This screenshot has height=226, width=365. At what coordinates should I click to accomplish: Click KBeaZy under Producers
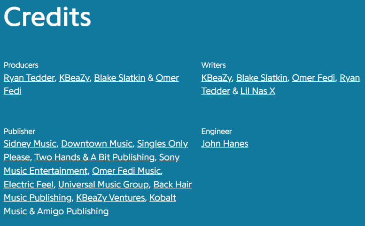(x=74, y=78)
